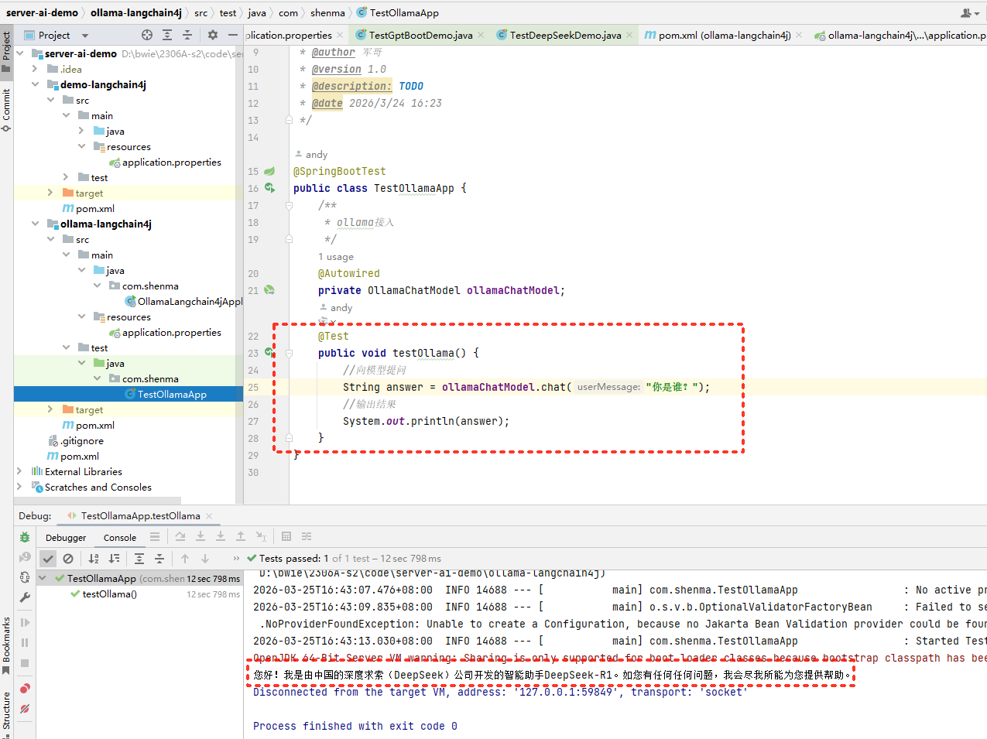Expand the .idea folder
Screen dimensions: 987x739
point(35,69)
